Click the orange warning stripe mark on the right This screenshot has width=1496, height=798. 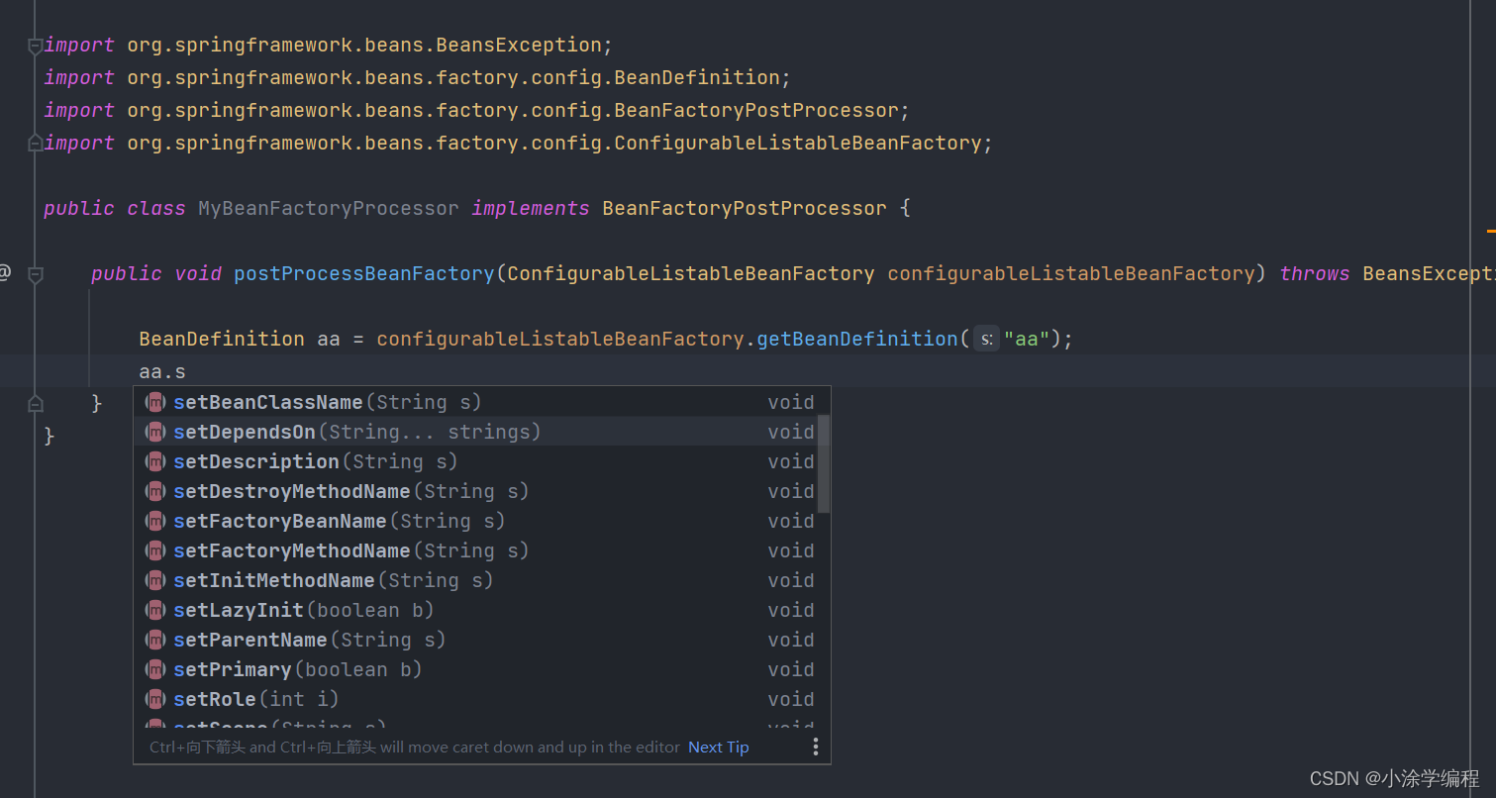pos(1491,231)
